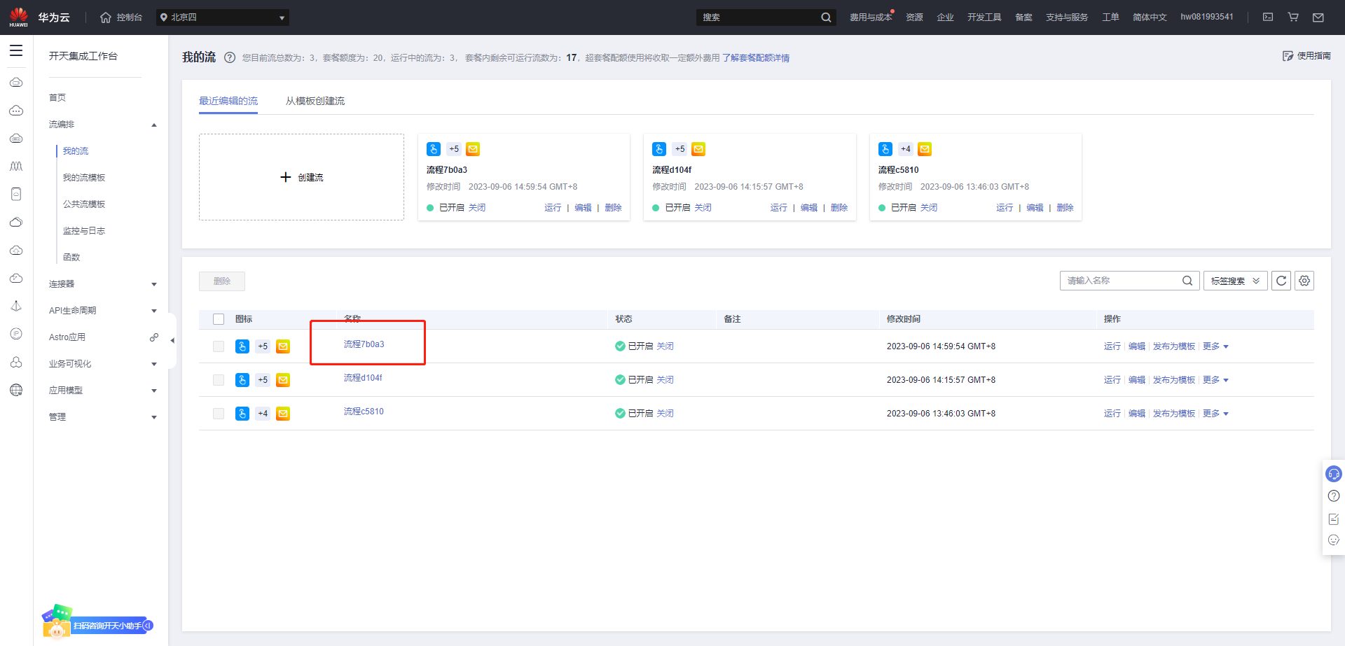Viewport: 1345px width, 646px height.
Task: Click the help question mark beside 我的流
Action: click(230, 57)
